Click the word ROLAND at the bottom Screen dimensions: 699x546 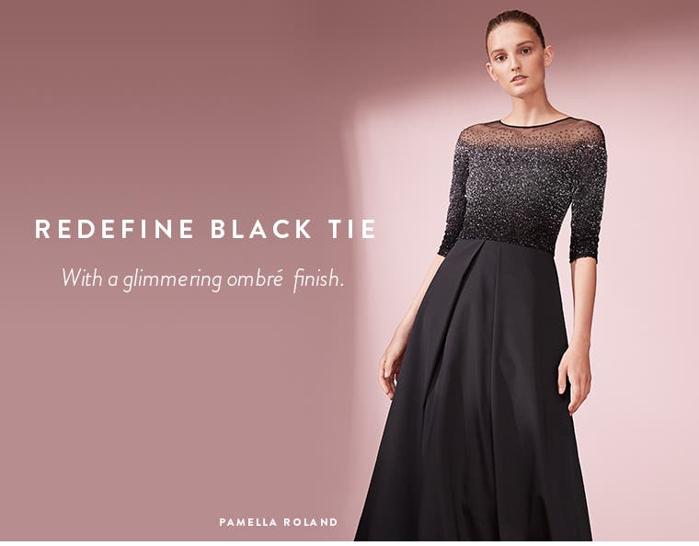[311, 522]
